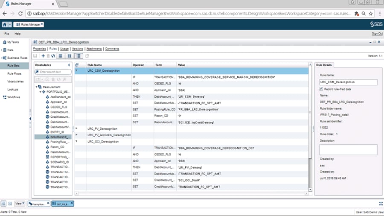Click the publish/export icon in the rule toolbar

[x=87, y=56]
